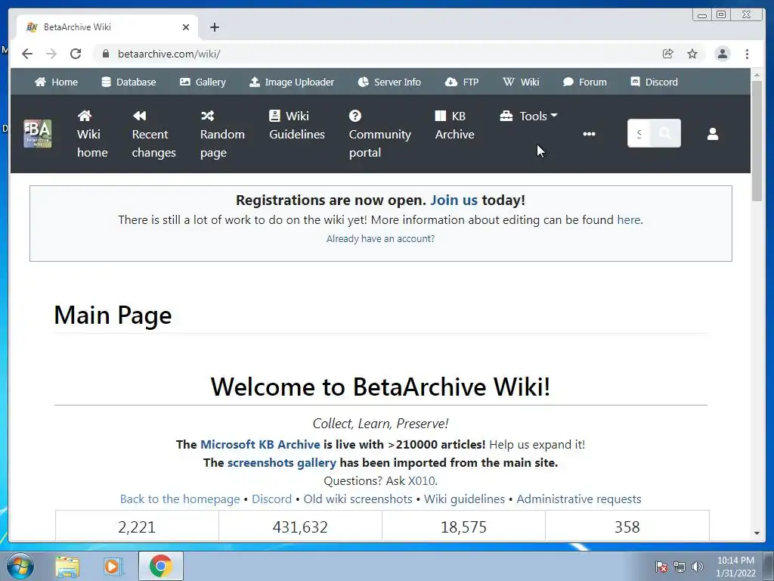Open Chrome's three-dot menu

pos(747,54)
